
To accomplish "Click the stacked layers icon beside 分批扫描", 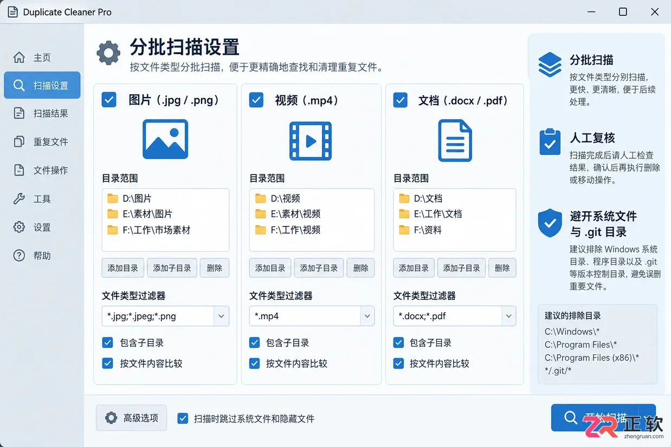I will tap(550, 65).
